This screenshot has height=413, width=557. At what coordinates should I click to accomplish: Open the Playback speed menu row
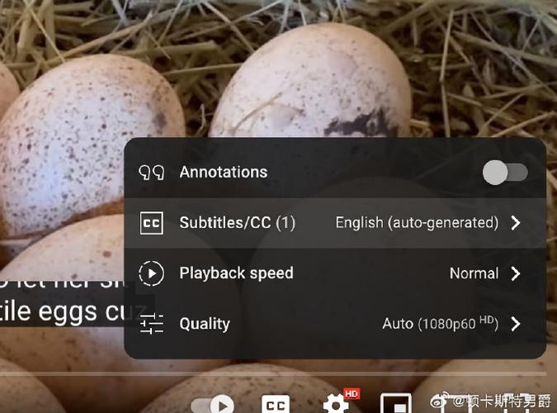335,273
